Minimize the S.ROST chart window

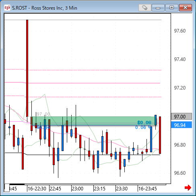pyautogui.click(x=158, y=8)
